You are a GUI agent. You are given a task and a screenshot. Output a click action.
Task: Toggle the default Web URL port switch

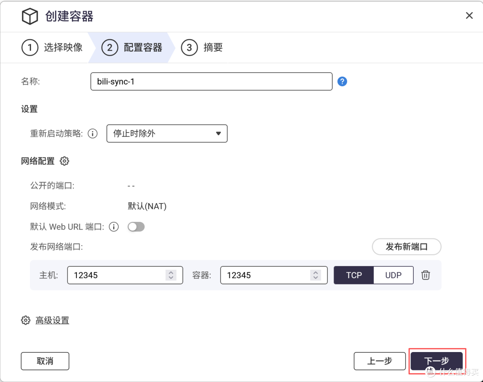(136, 227)
